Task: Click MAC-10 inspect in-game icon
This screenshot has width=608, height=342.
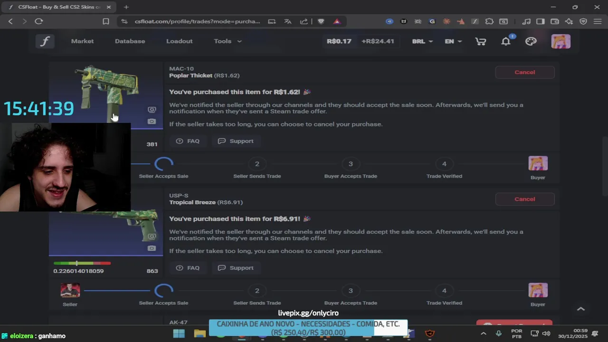Action: point(152,110)
